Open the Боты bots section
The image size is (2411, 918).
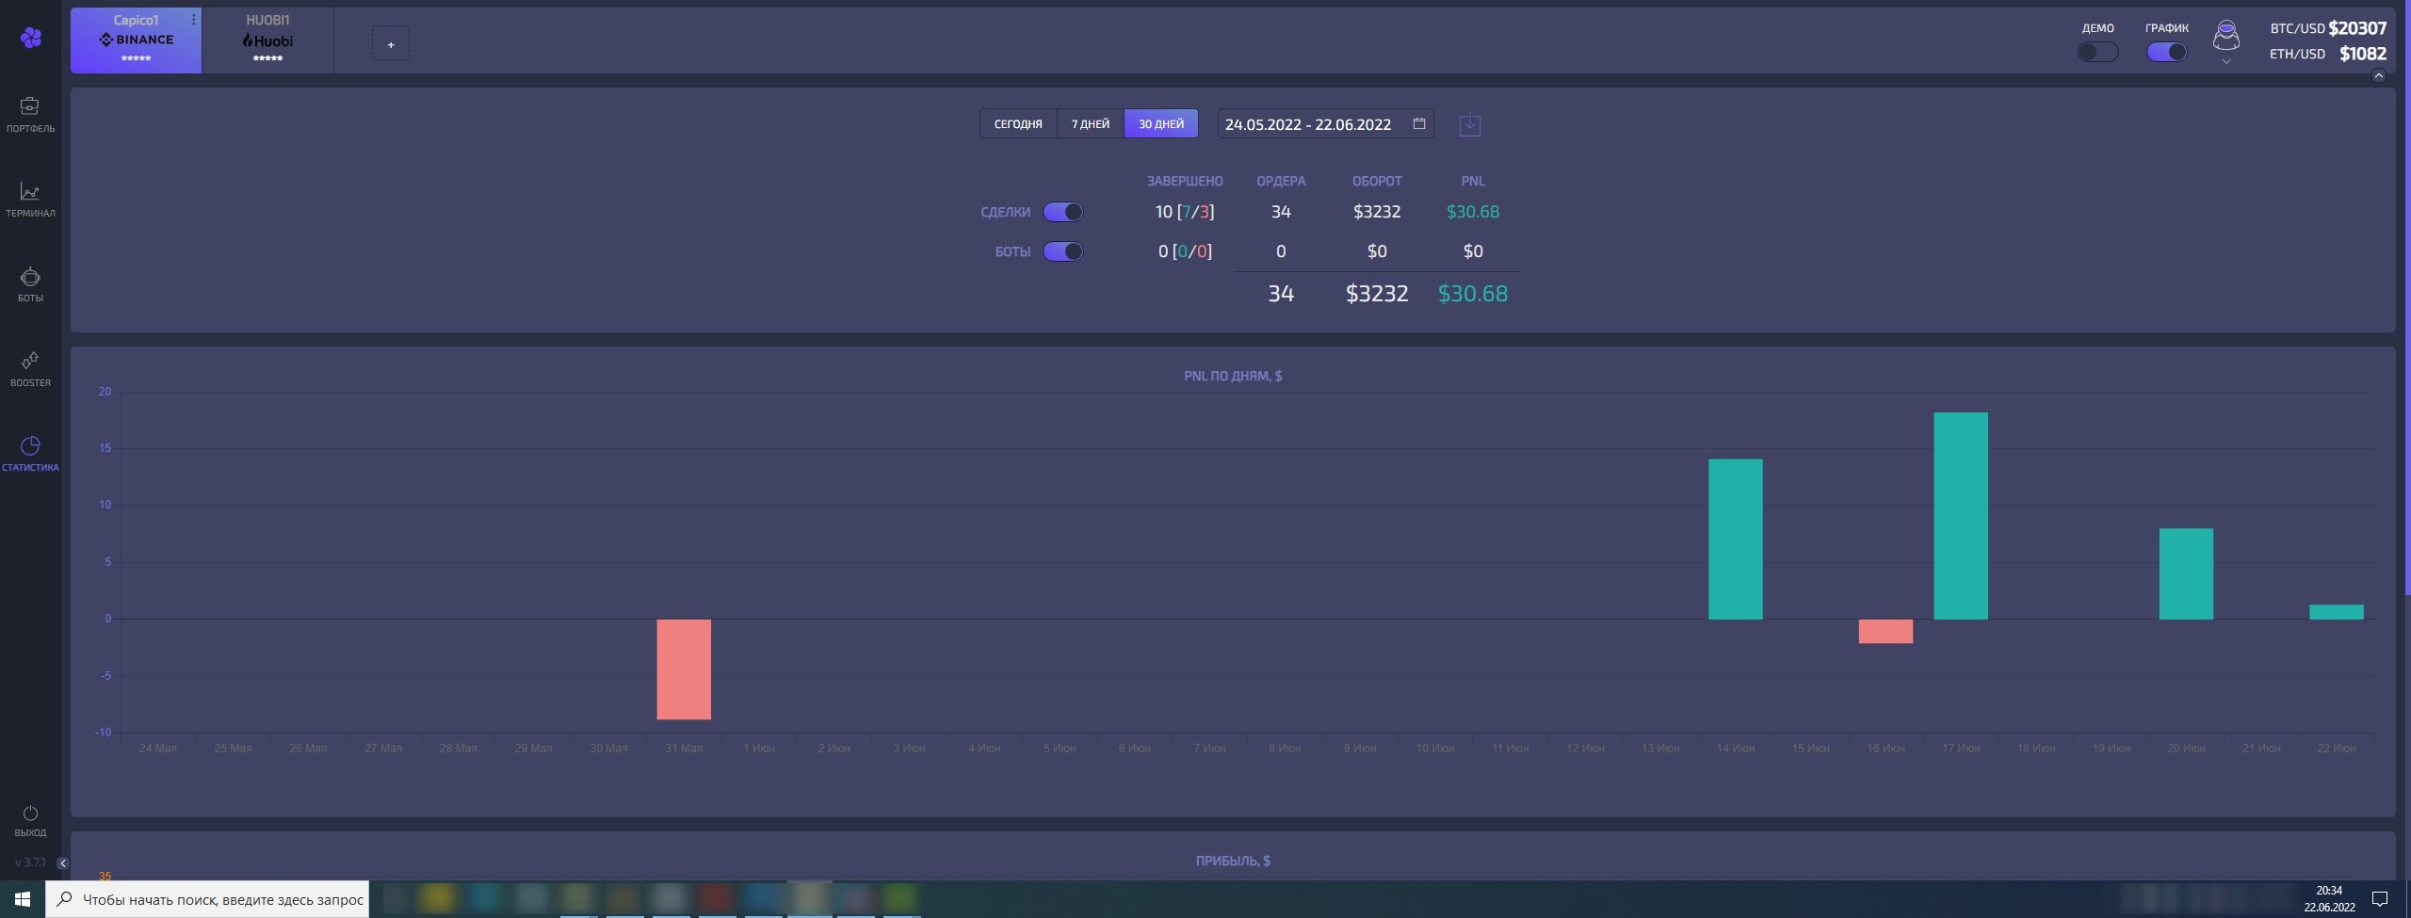coord(30,284)
